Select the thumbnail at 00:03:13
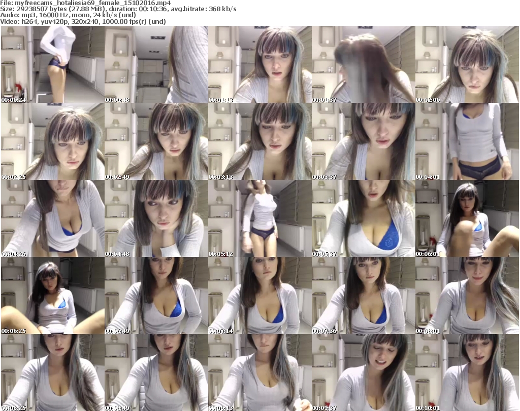The height and width of the screenshot is (411, 520). click(259, 141)
